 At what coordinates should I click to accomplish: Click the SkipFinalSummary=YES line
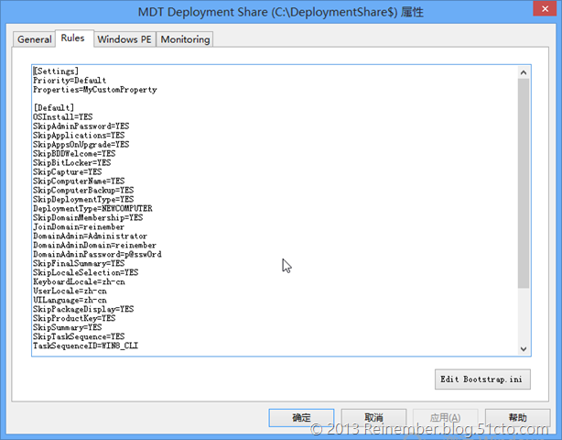pos(79,263)
